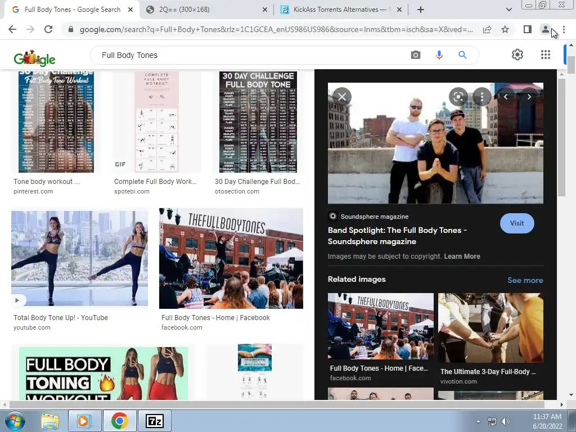This screenshot has width=576, height=432.
Task: Search inside image with Lens icon
Action: click(458, 97)
